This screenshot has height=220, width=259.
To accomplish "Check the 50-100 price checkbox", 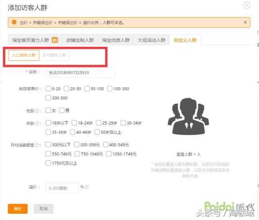I will point(87,89).
